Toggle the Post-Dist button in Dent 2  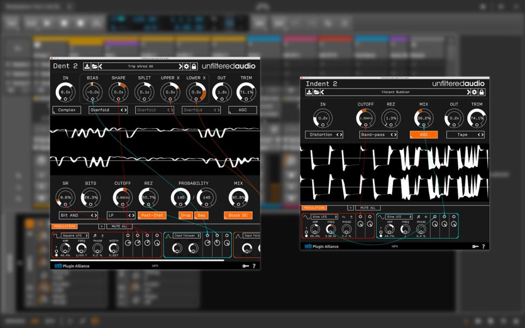coord(152,215)
